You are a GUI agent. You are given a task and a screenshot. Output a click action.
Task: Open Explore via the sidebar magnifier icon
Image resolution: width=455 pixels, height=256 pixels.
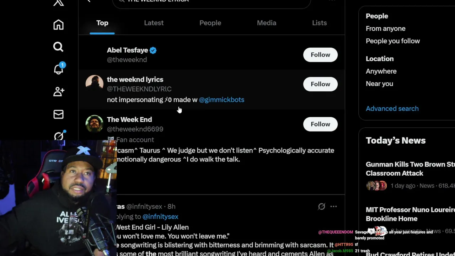pos(58,47)
